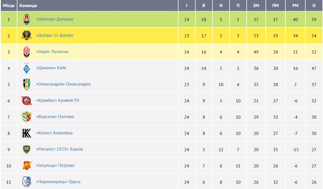
Task: Click the Oleksandriya club crest
Action: click(x=27, y=84)
